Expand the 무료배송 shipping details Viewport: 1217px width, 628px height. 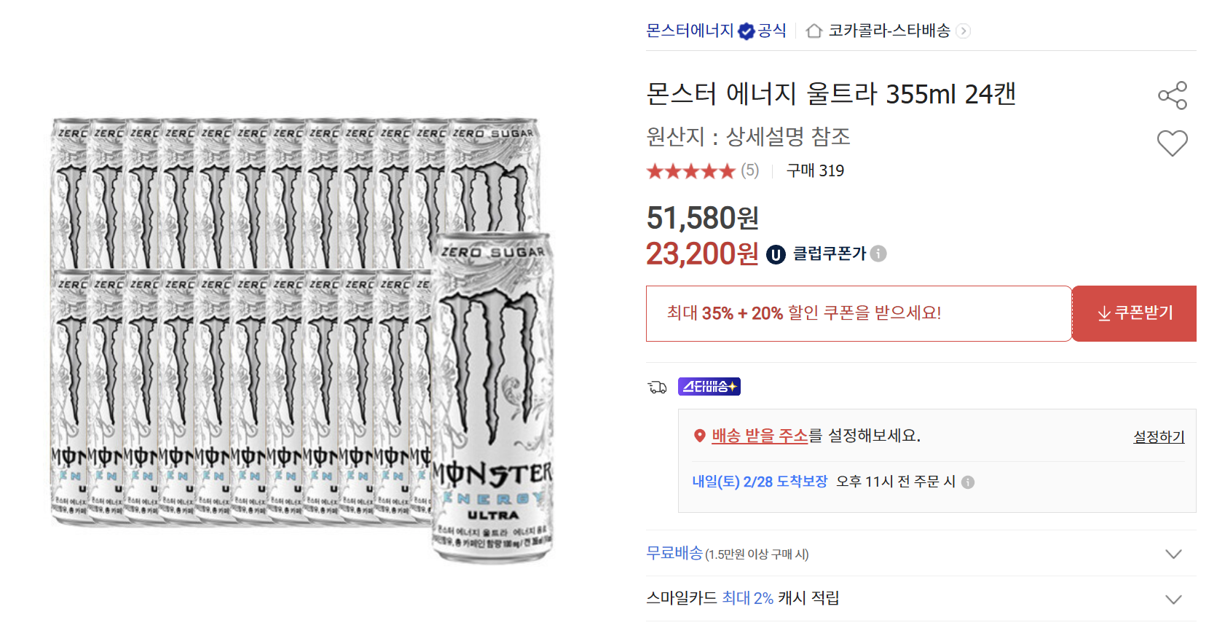pyautogui.click(x=1173, y=554)
